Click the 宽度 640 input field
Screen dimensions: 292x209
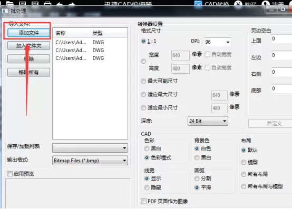[x=180, y=55]
